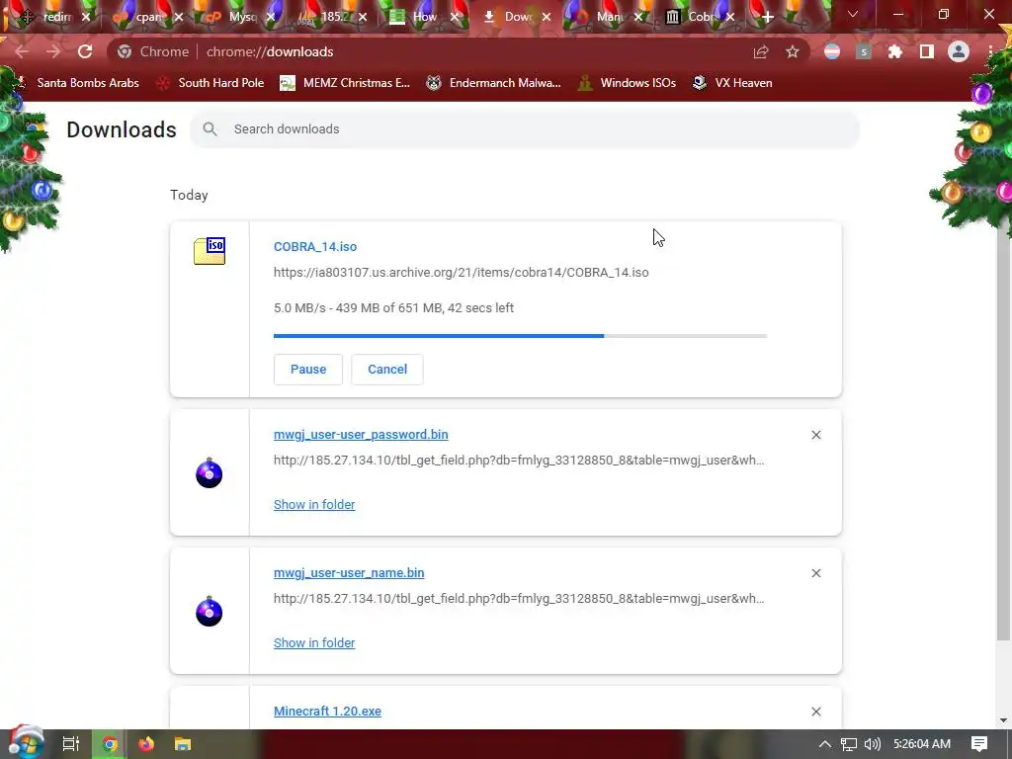Click the 5:26:04 AM taskbar clock
Screen dimensions: 1012x759
coord(922,744)
